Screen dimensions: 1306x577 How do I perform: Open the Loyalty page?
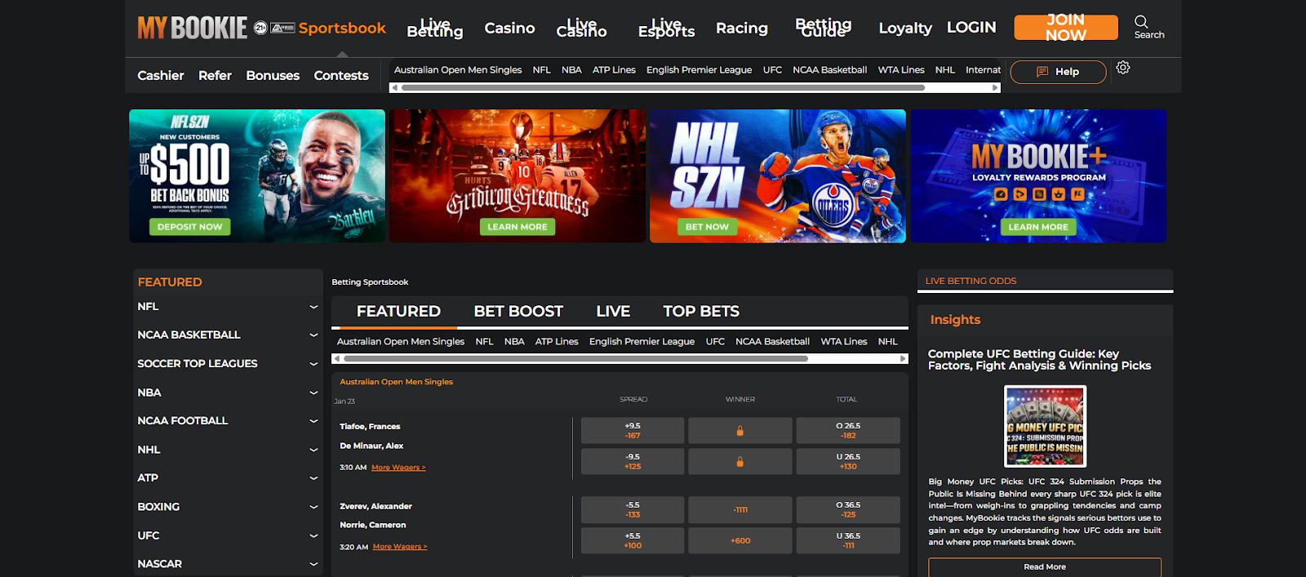pos(905,28)
